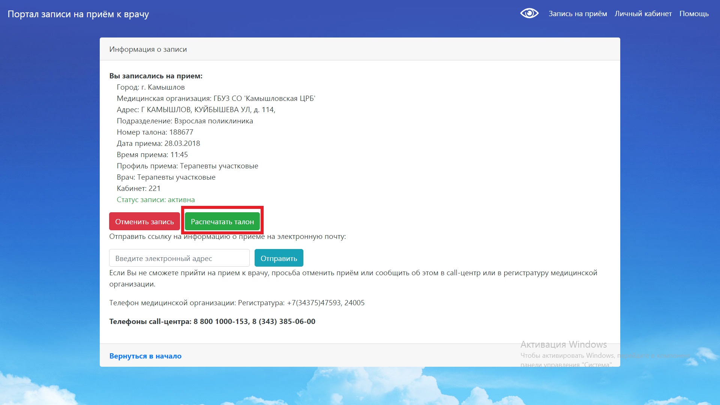
Task: Click the Время приема 11:45 line
Action: click(152, 154)
